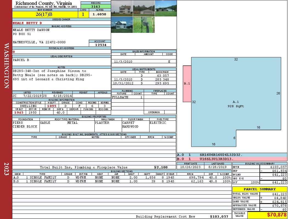Select roof material METAL
The width and height of the screenshot is (288, 219).
click(72, 123)
